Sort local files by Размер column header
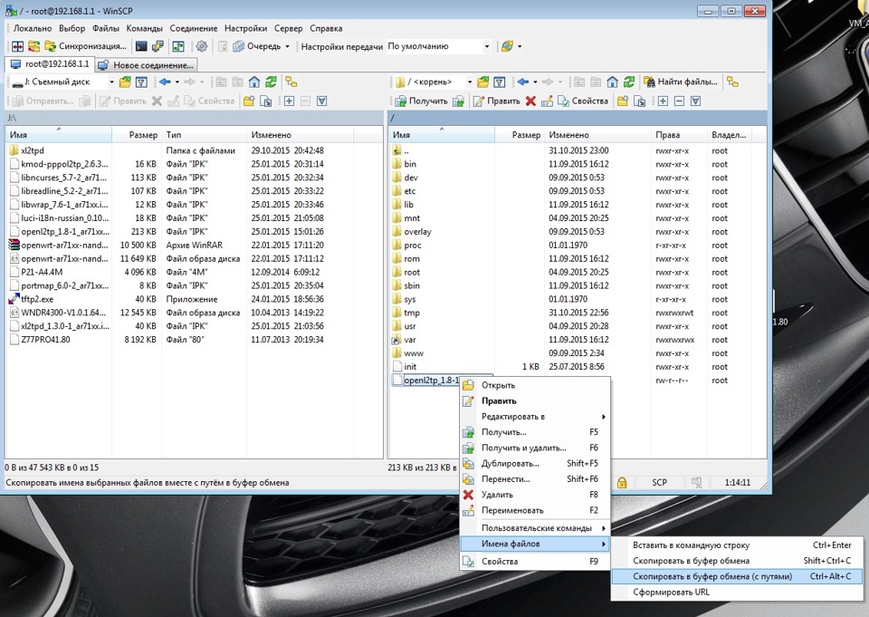Image resolution: width=869 pixels, height=617 pixels. pos(143,135)
